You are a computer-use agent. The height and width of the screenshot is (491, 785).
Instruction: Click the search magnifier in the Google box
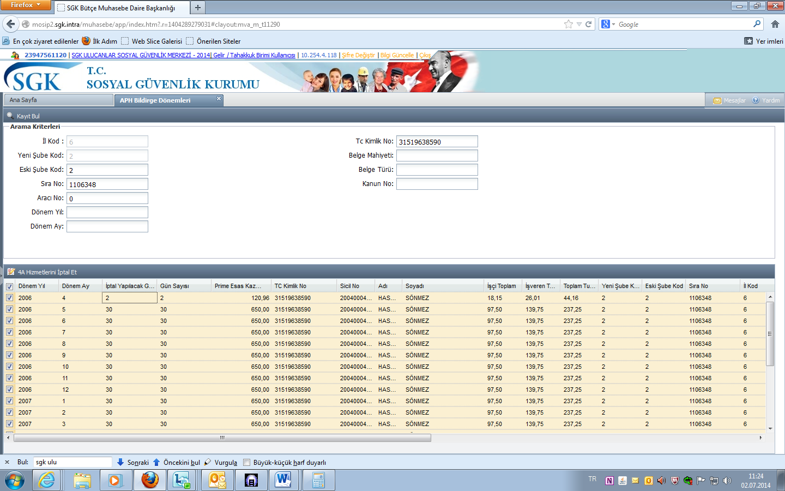[x=757, y=24]
